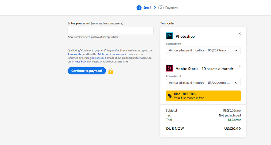Open the Adobe Stock commitment plan dropdown
The image size is (271, 145).
click(x=203, y=83)
